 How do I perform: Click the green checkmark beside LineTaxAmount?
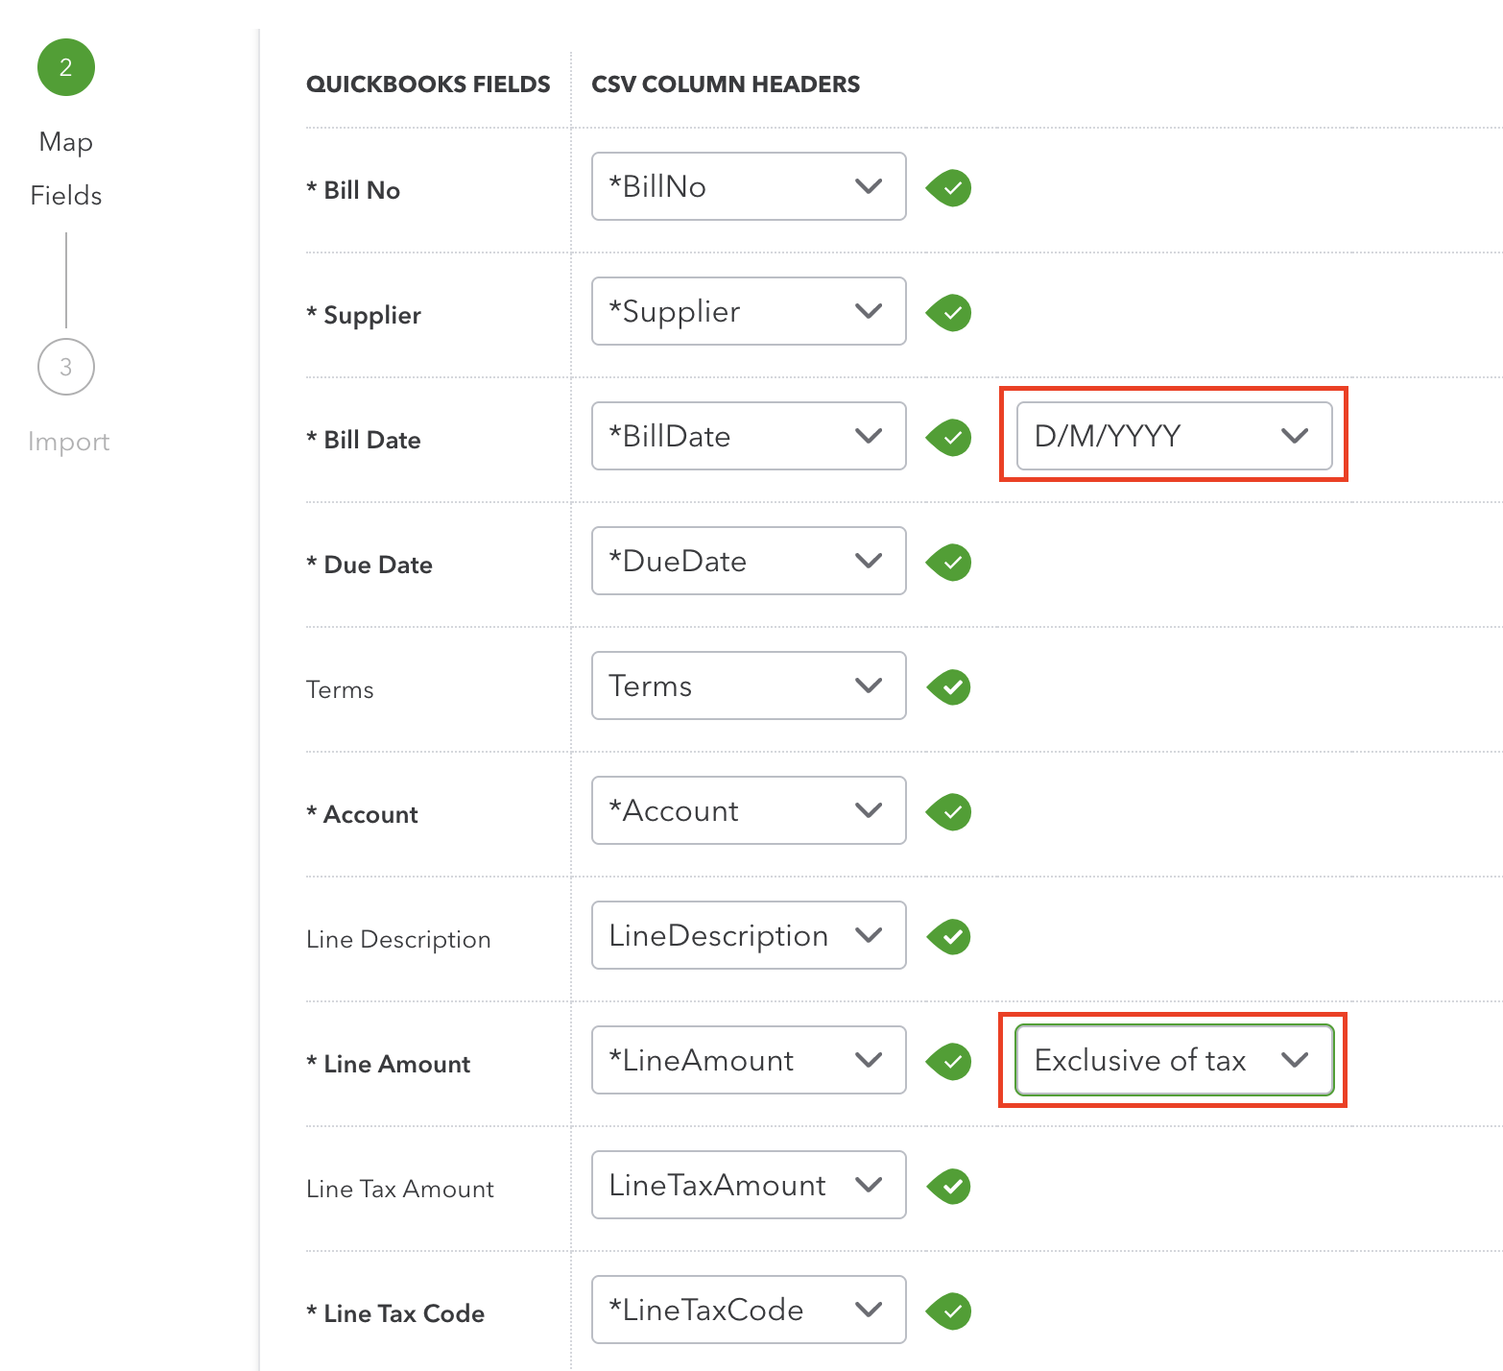(949, 1187)
